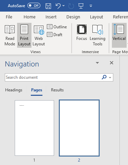Open Navigation pane options dropdown arrow
The height and width of the screenshot is (165, 128).
(97, 63)
